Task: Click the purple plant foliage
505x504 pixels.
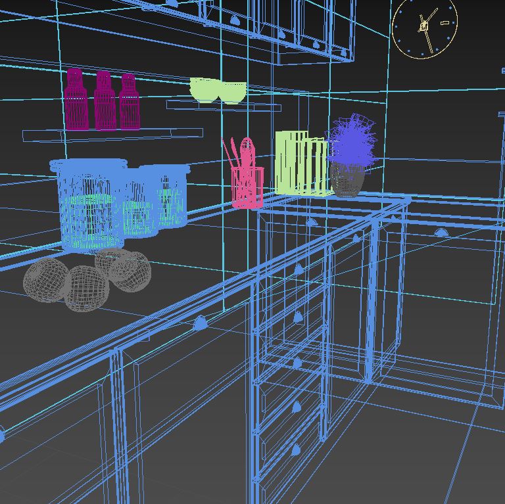Action: (351, 142)
